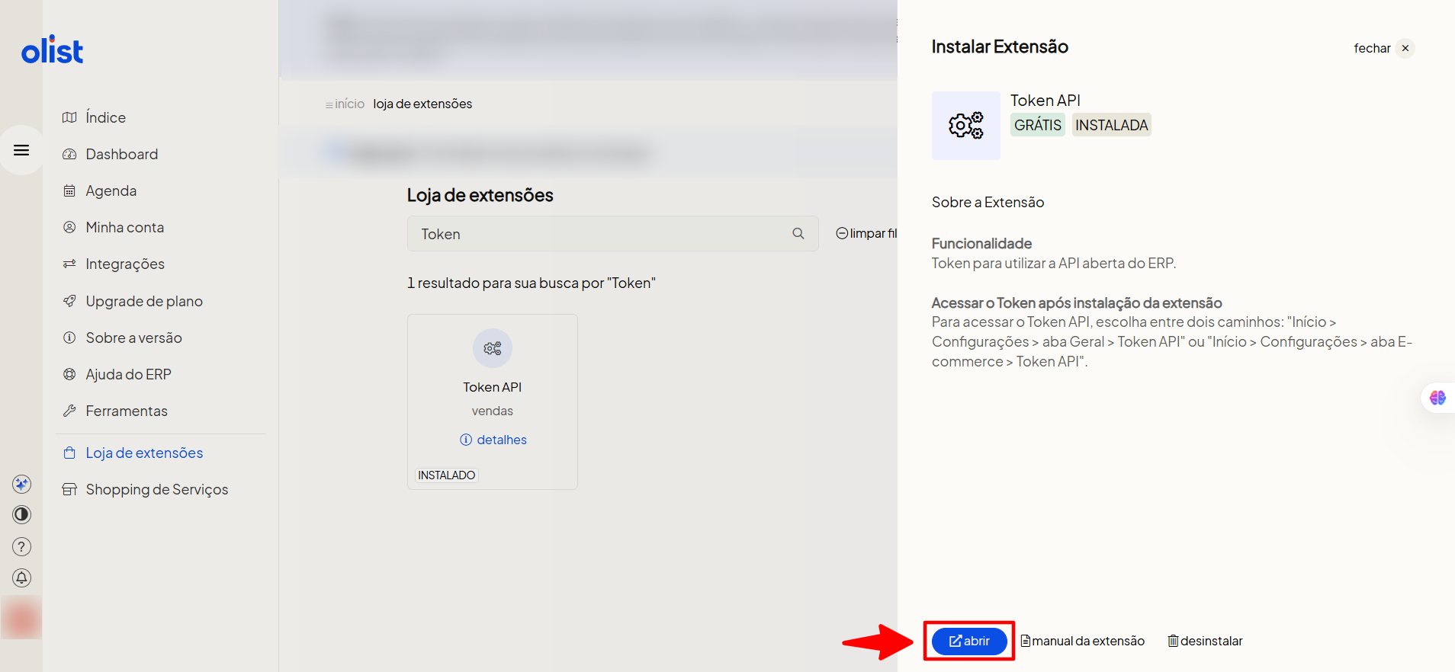Click the Ajuda do ERP lifebuoy icon

click(69, 374)
